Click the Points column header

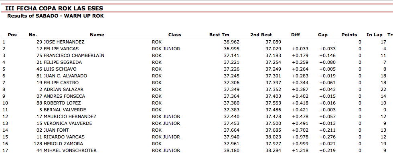(x=349, y=35)
